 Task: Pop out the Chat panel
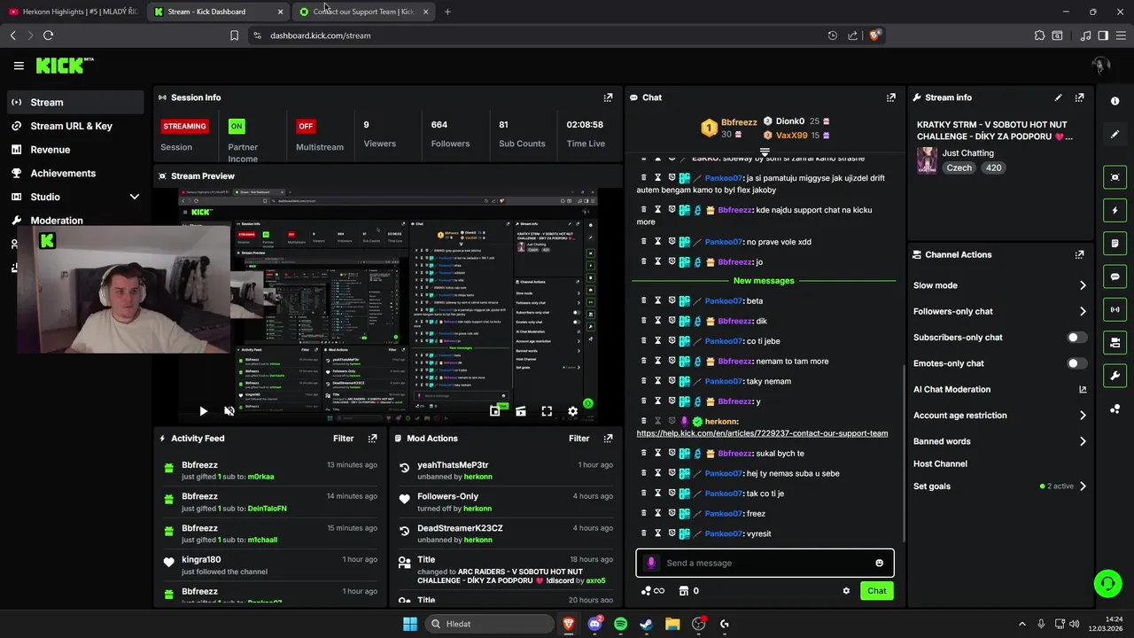click(x=890, y=97)
